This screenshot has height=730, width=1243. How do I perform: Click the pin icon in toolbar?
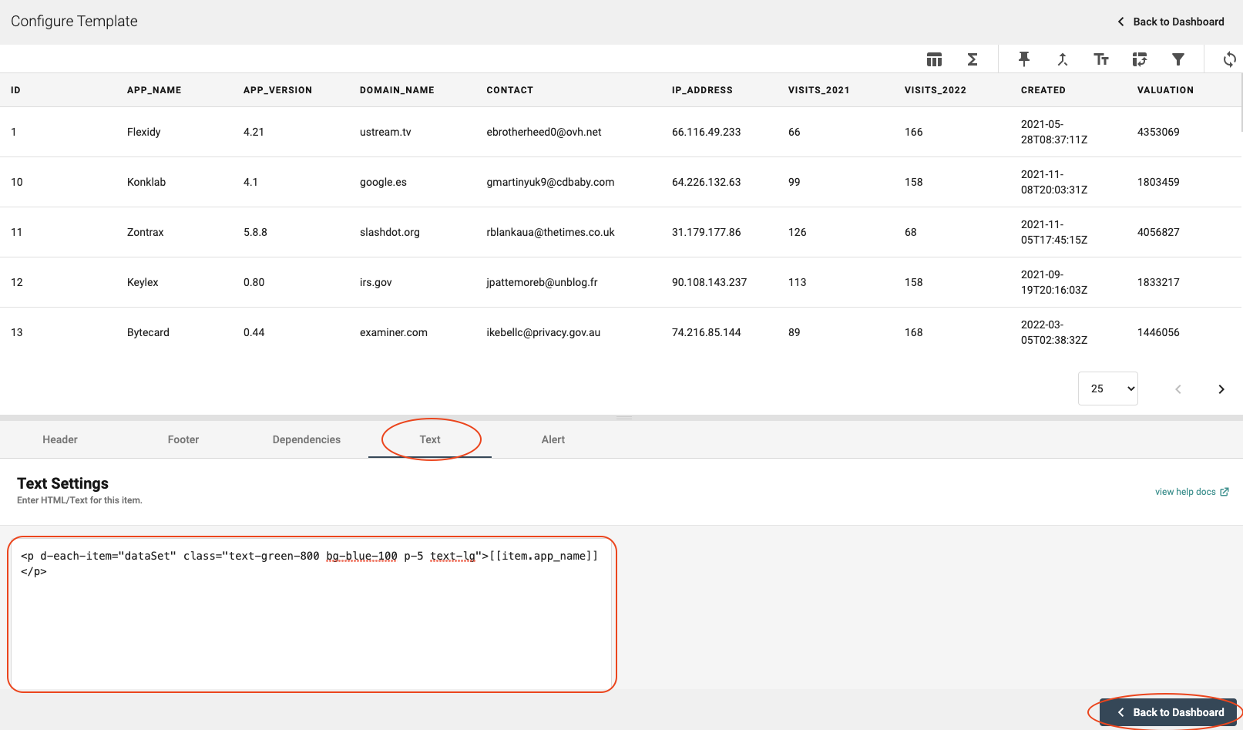pyautogui.click(x=1024, y=59)
